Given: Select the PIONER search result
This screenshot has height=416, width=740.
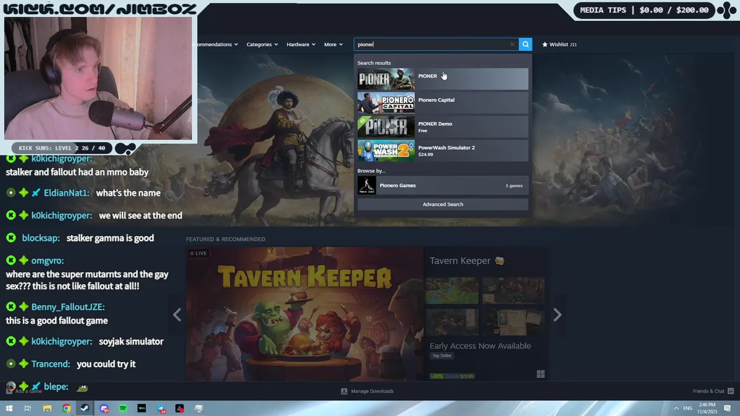Looking at the screenshot, I should tap(443, 79).
